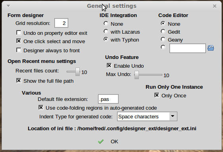
Task: Select Geany as code editor
Action: click(163, 39)
